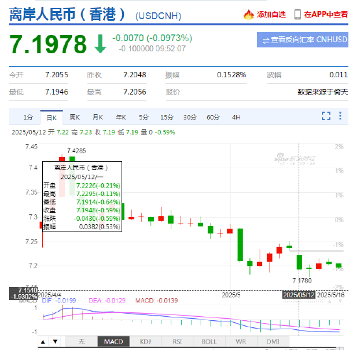
Task: Click 添加自选 to add to watchlist
Action: pyautogui.click(x=271, y=14)
